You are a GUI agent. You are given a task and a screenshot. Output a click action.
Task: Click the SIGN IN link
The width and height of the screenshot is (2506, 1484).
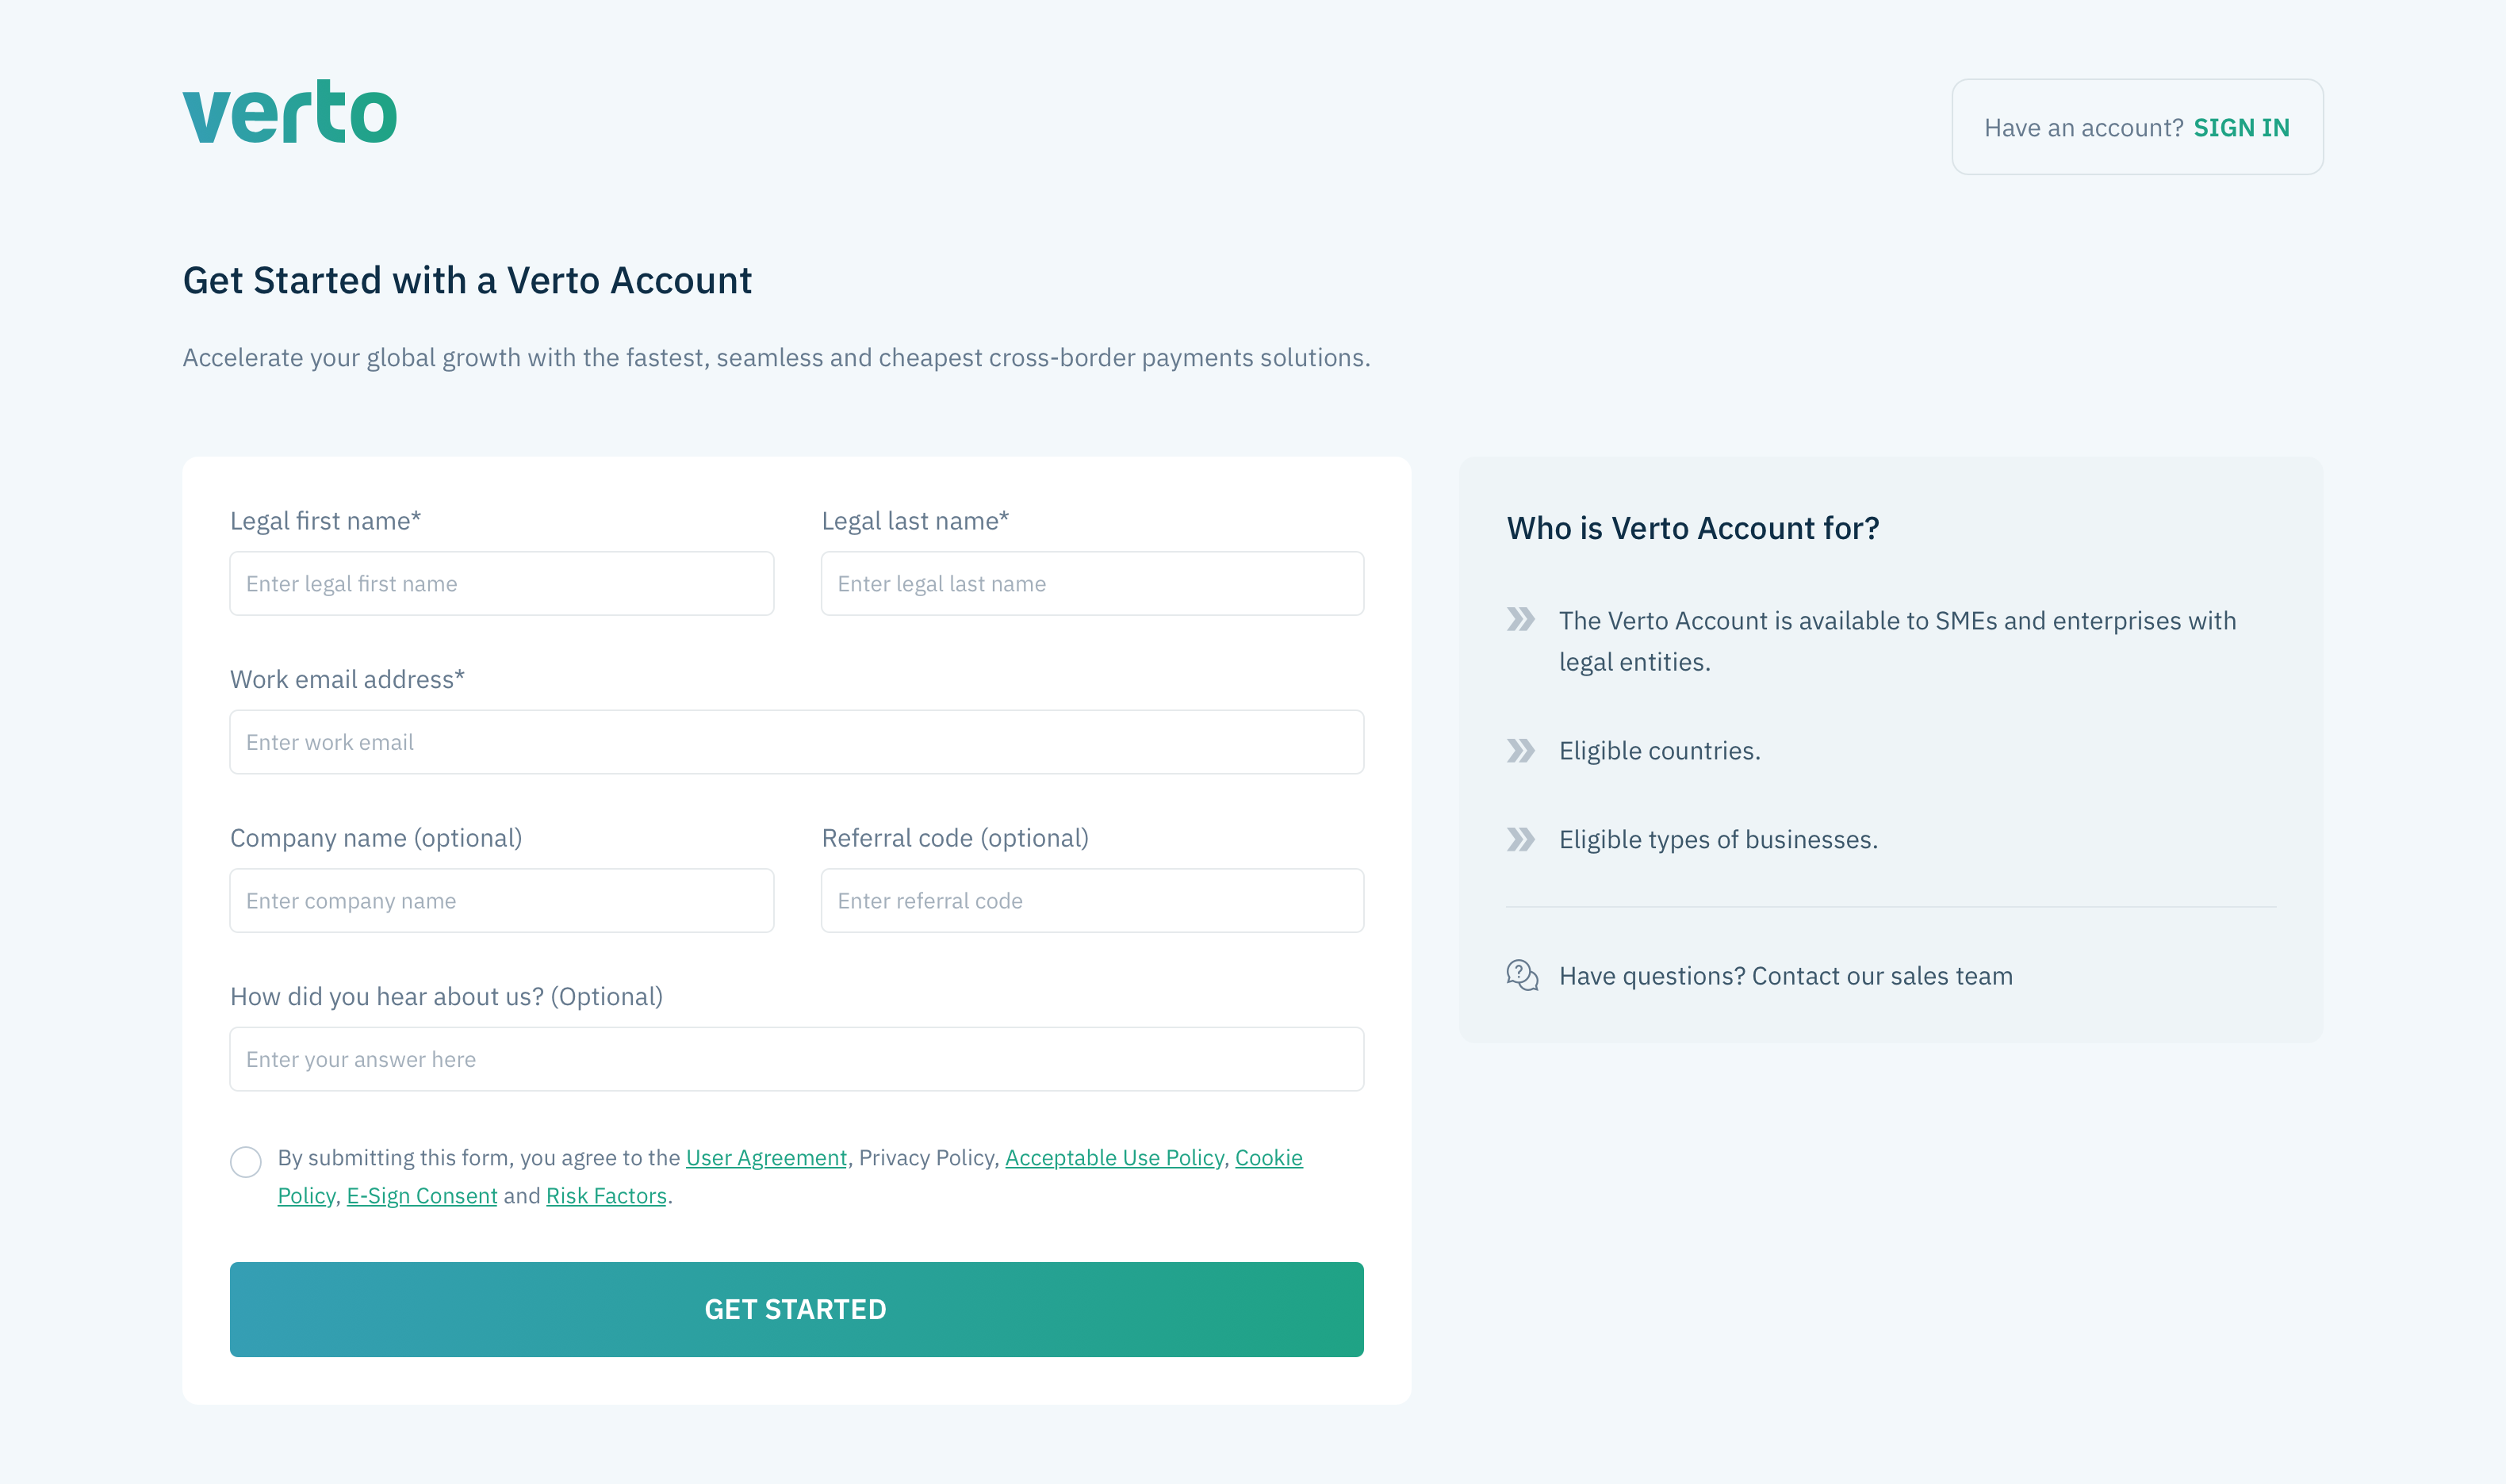coord(2241,128)
